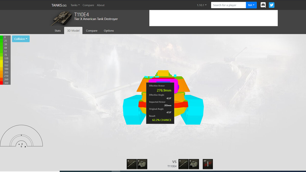Switch to the Stats tab
The width and height of the screenshot is (306, 172).
click(x=58, y=31)
